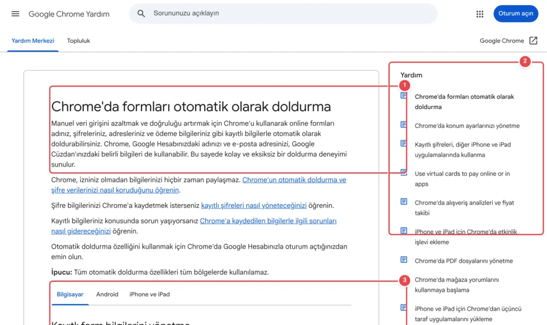Open 'Chrome'un otomatik doldurma ve şifre verilerinizi' link

199,185
